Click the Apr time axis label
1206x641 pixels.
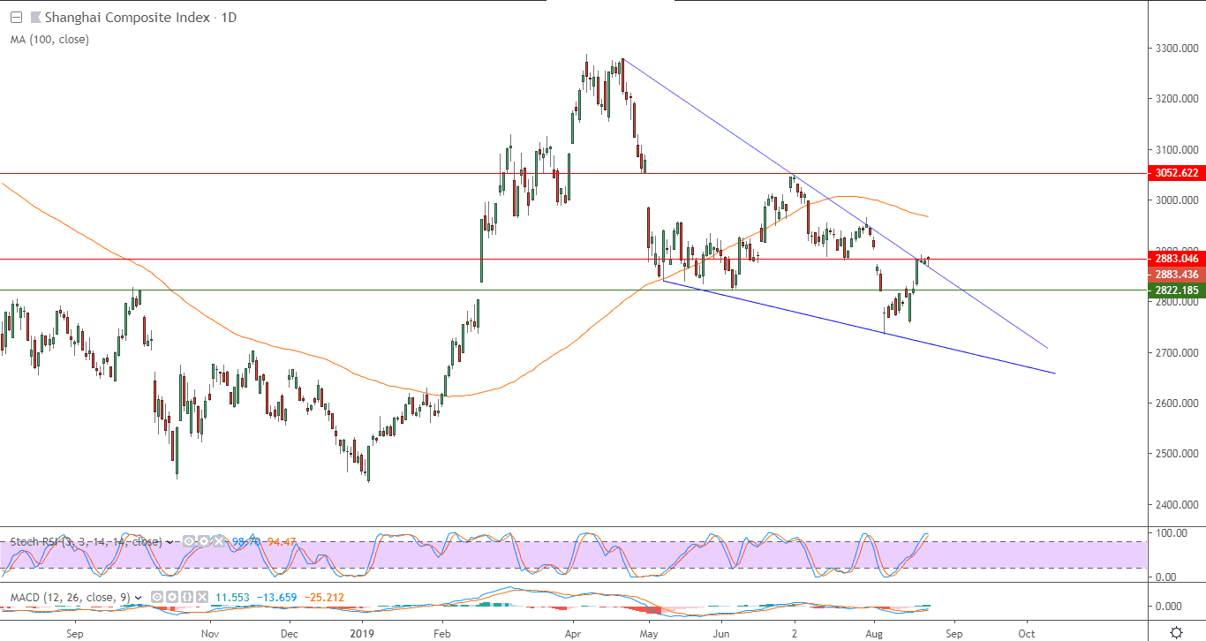pos(572,633)
